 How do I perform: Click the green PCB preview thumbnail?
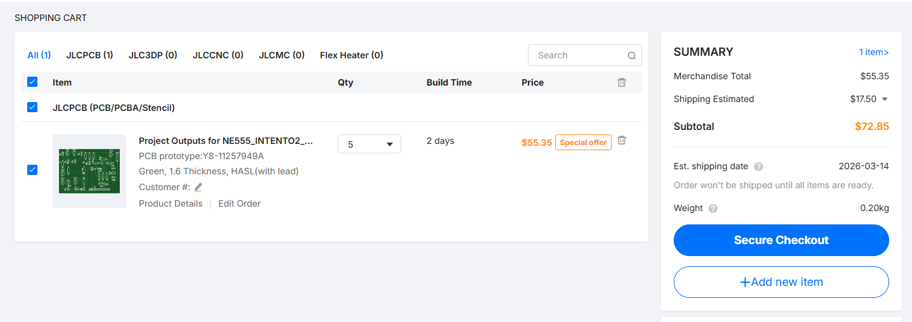pyautogui.click(x=89, y=171)
